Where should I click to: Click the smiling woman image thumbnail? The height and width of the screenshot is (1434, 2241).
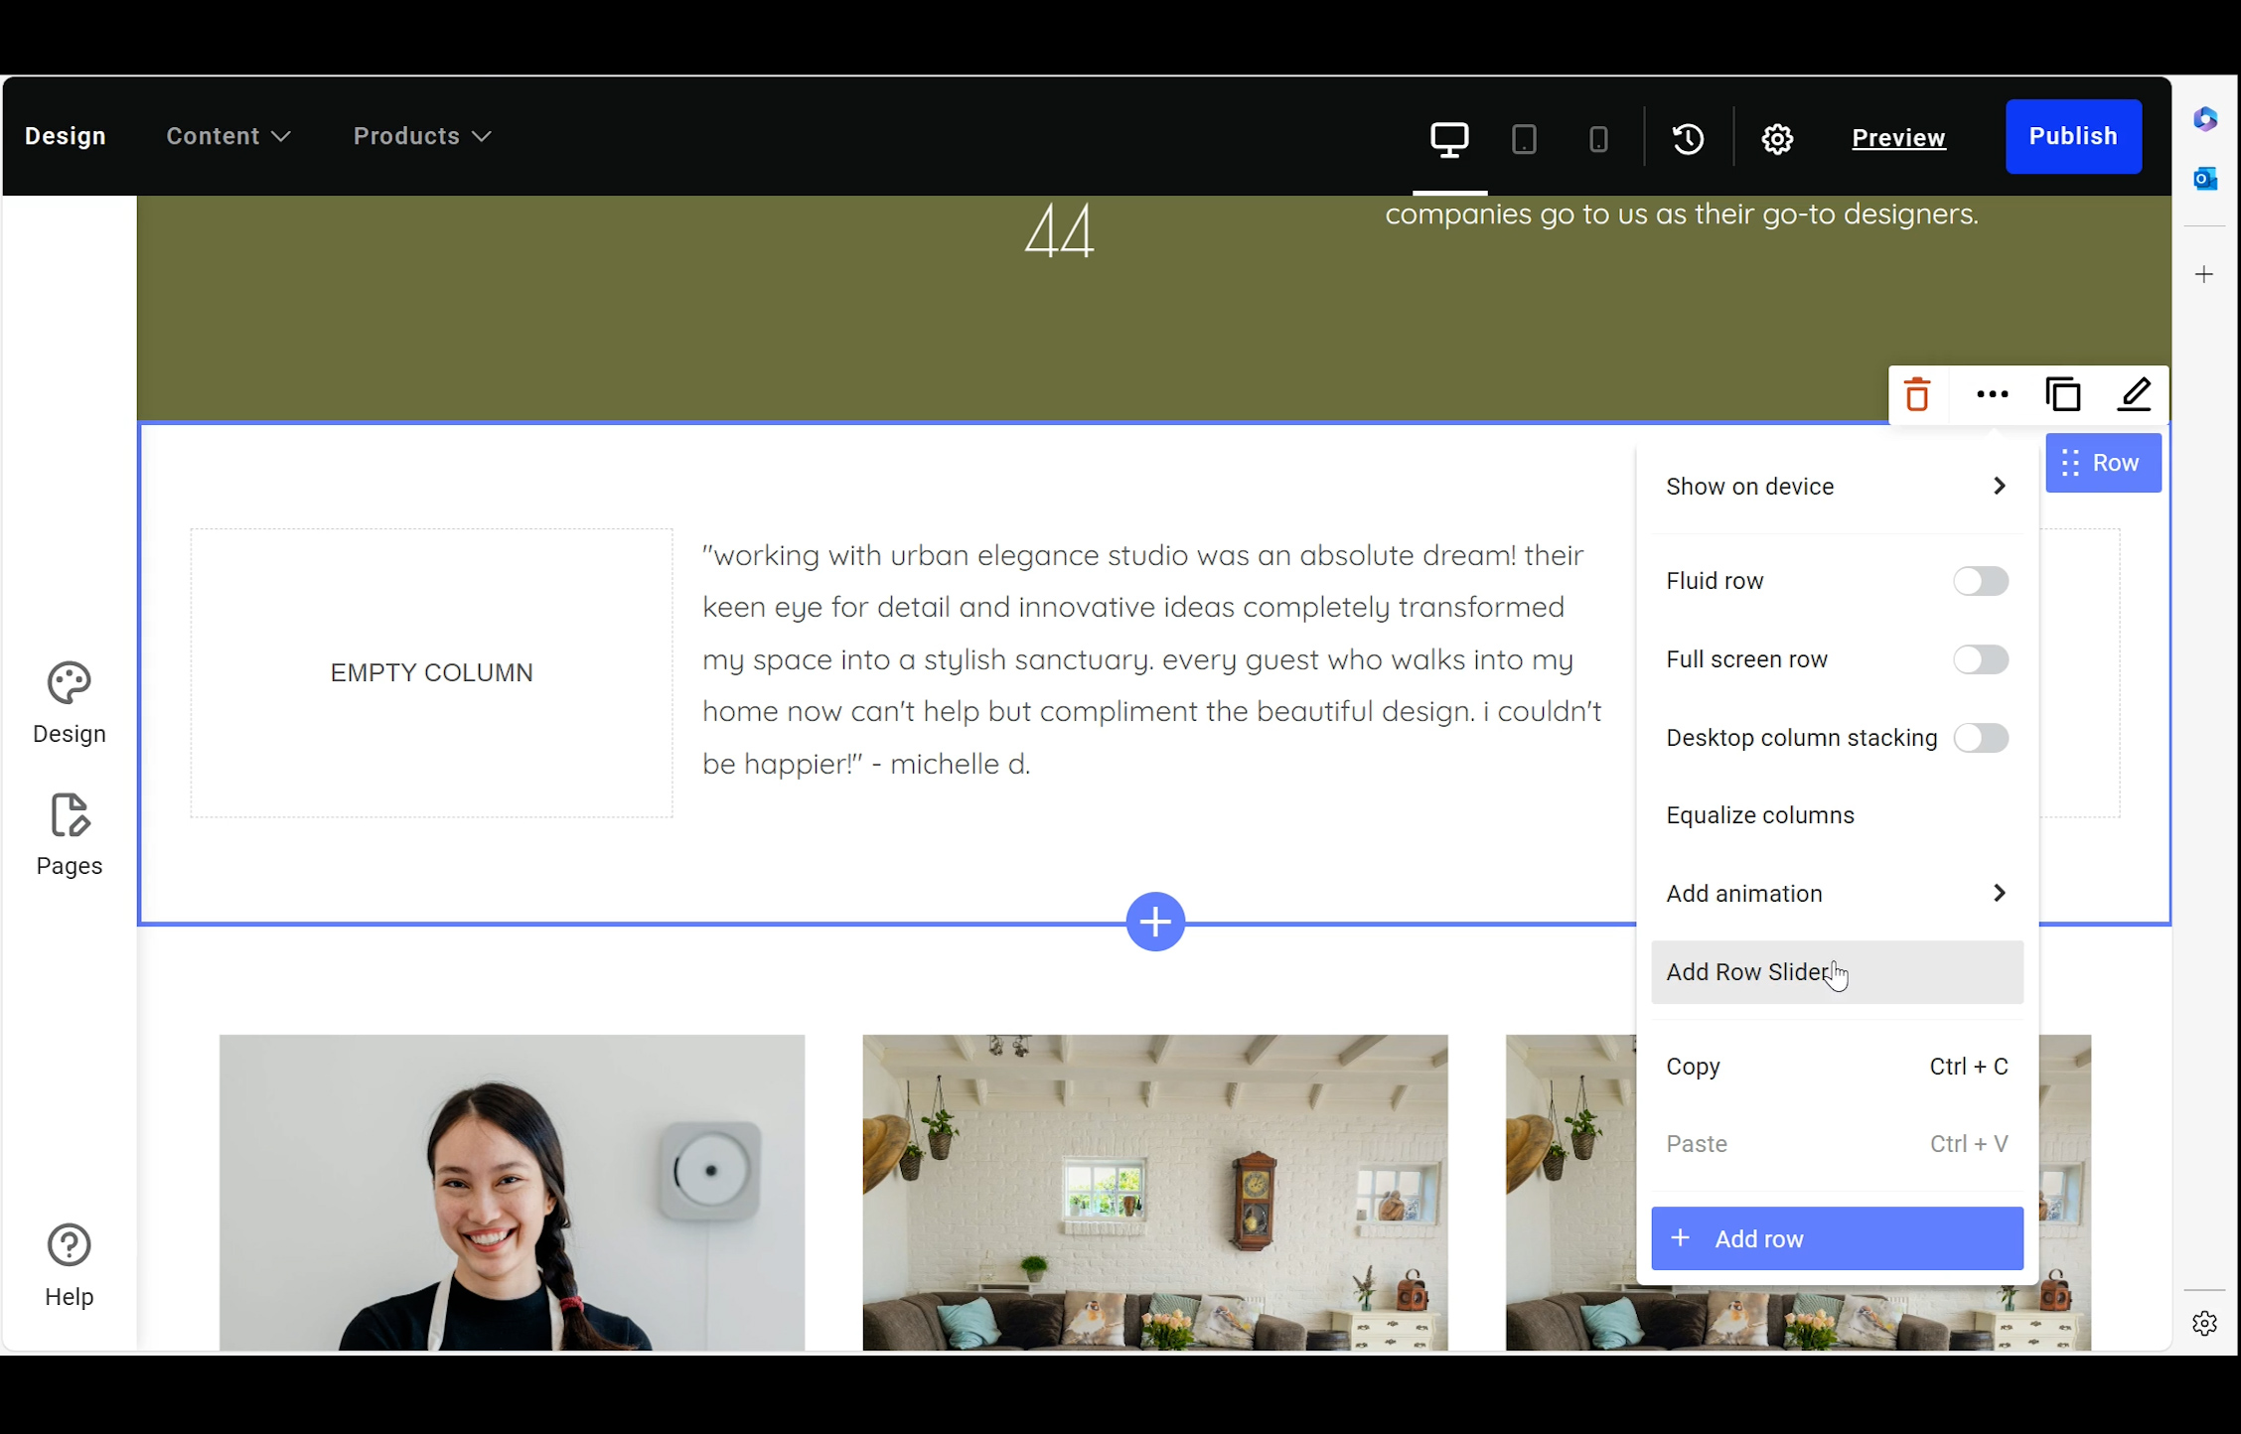512,1192
